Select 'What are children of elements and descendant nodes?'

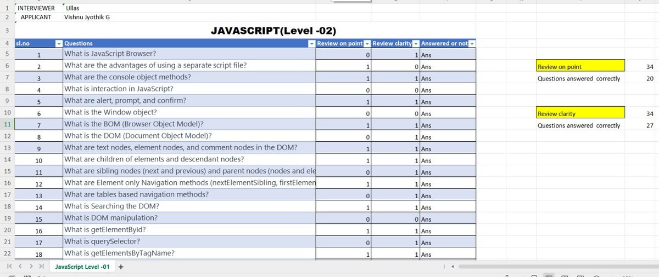189,160
